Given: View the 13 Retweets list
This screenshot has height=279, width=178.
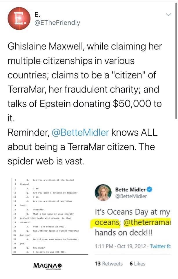Looking at the screenshot, I should point(109,264).
